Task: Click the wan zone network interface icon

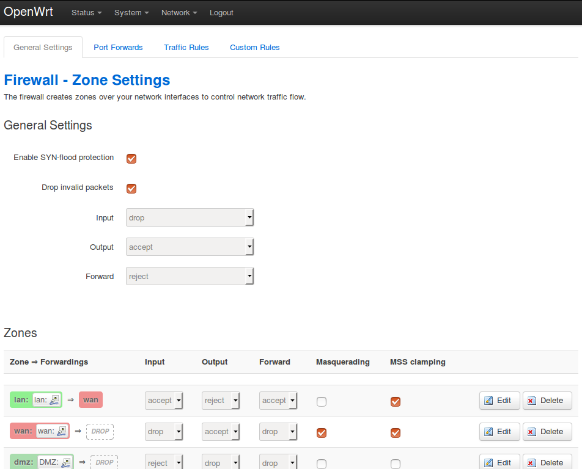Action: pyautogui.click(x=61, y=431)
